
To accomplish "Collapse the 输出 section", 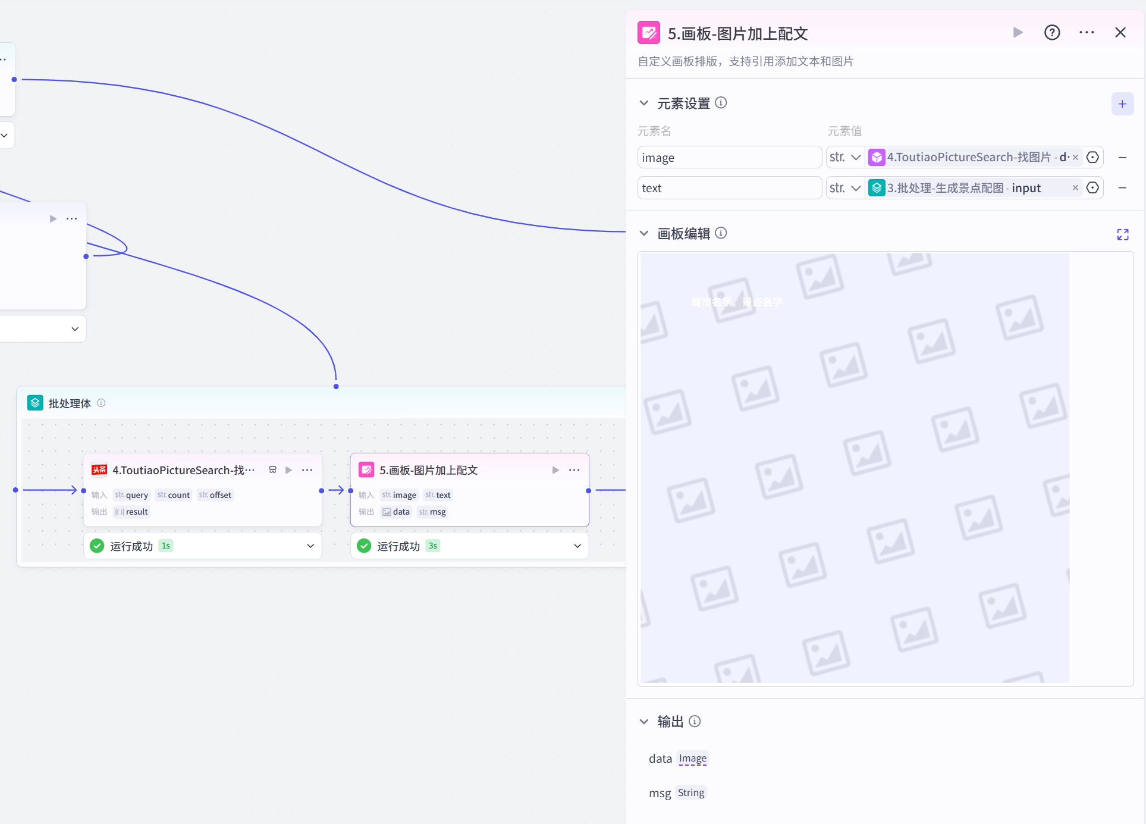I will pos(643,722).
